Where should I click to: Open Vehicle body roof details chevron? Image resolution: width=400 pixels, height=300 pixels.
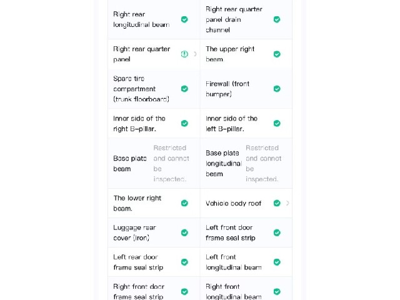tap(287, 203)
